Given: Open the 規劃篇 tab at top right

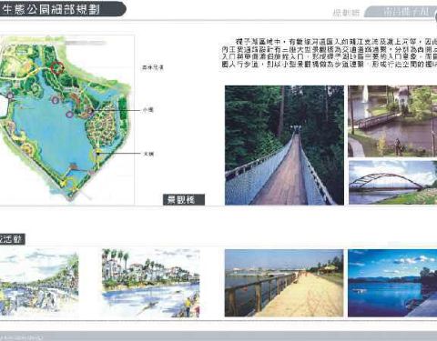Looking at the screenshot, I should point(346,13).
